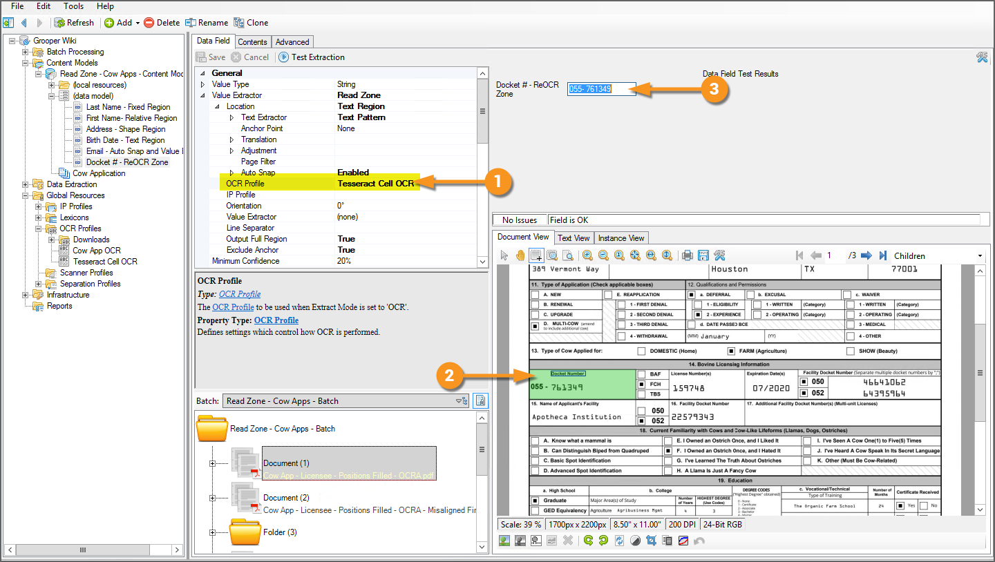
Task: Click the Delete toolbar button
Action: [162, 23]
